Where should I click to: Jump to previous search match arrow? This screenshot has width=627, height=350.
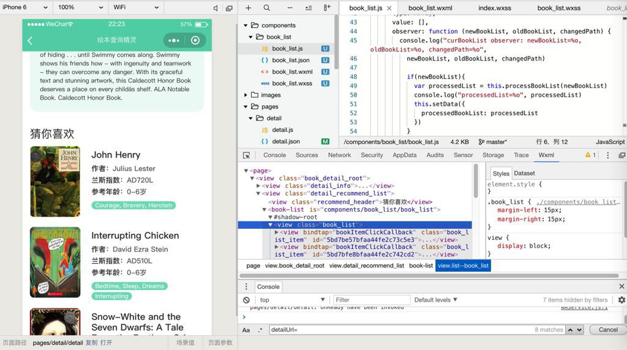(x=570, y=330)
